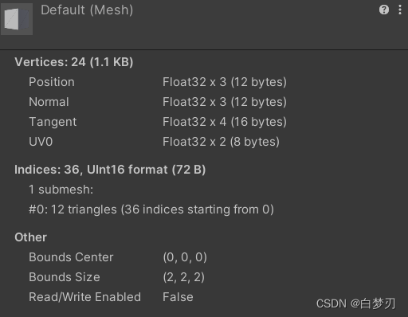Image resolution: width=408 pixels, height=317 pixels.
Task: Click the Other section header
Action: 30,237
